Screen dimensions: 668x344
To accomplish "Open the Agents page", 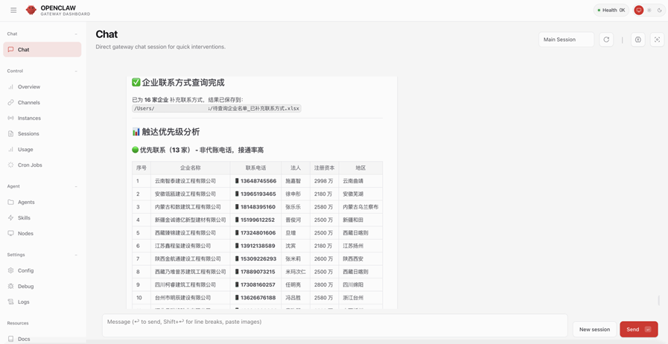I will [42, 203].
